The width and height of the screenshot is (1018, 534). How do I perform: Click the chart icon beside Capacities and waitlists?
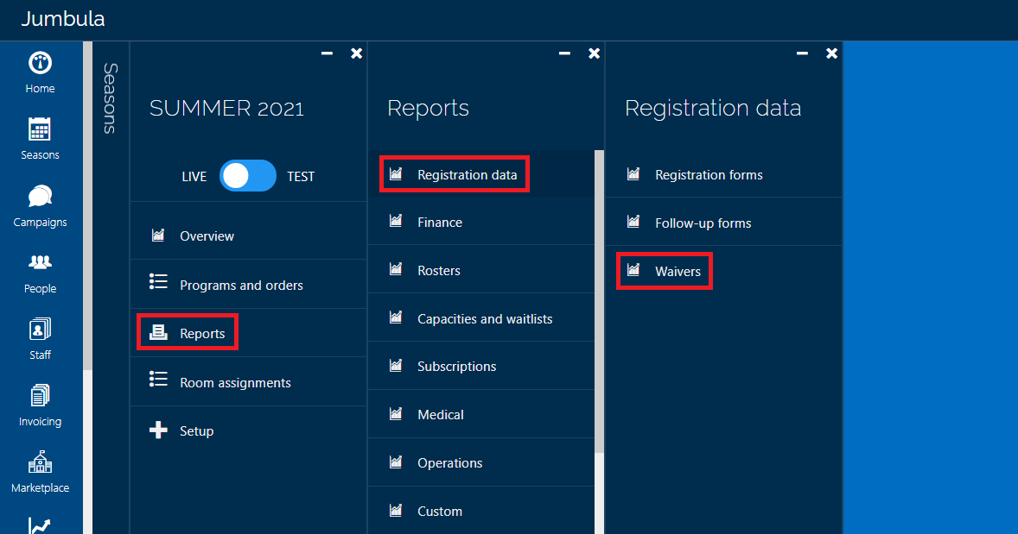coord(396,317)
